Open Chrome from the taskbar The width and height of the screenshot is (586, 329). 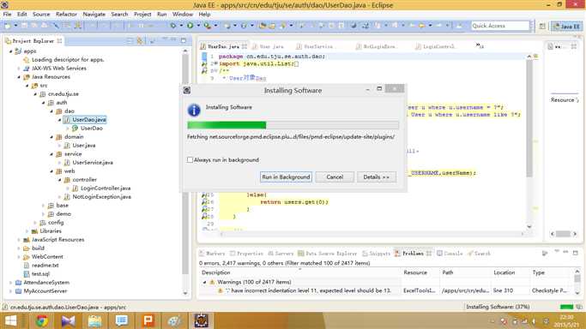pos(41,320)
